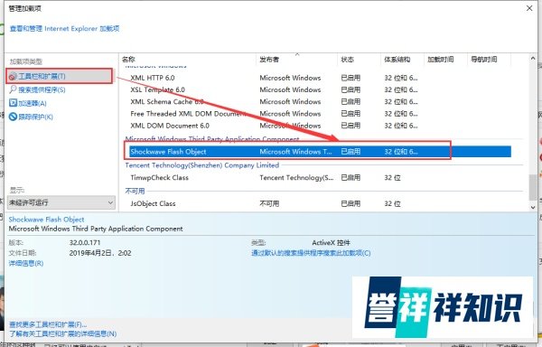
Task: Click the Tencent Technology(S... publisher cell
Action: (x=296, y=178)
